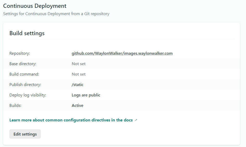
Task: Select the Build command label
Action: (24, 74)
